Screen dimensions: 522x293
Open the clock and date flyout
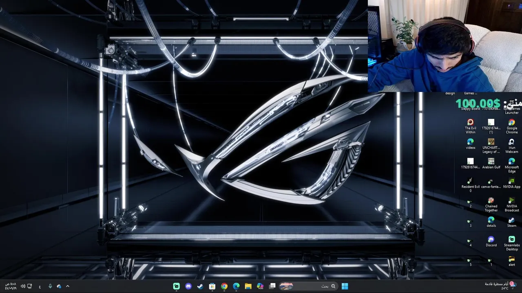point(11,286)
